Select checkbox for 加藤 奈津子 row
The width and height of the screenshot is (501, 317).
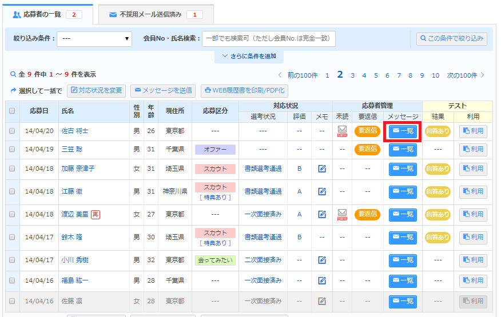[x=12, y=168]
